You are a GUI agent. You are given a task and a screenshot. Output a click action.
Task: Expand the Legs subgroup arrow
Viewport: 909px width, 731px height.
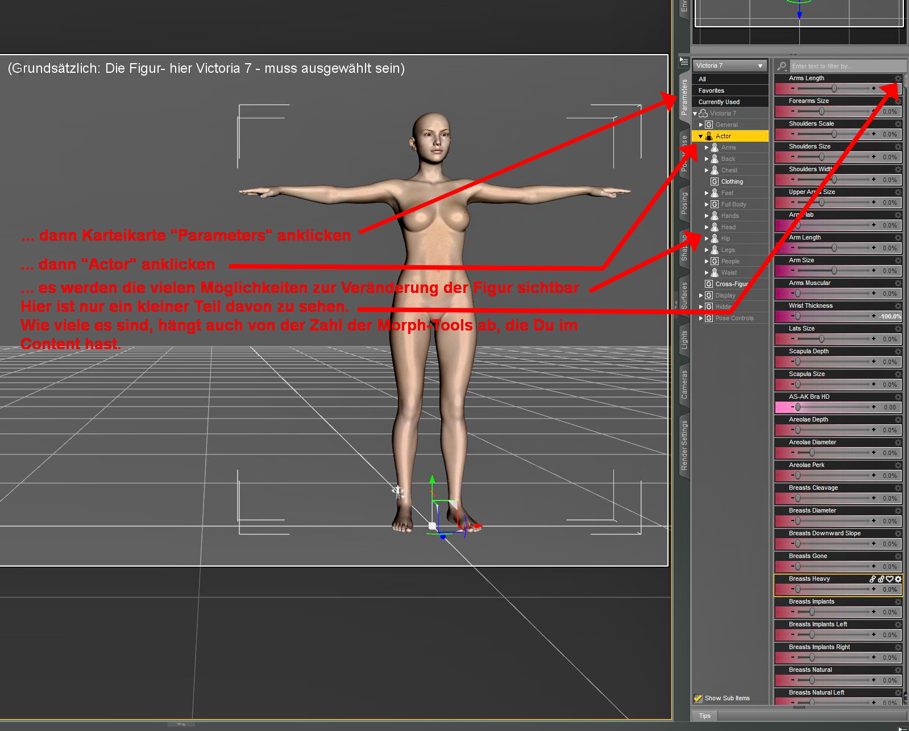coord(707,250)
